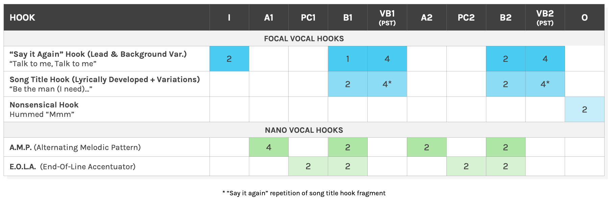The height and width of the screenshot is (201, 611).
Task: Click the asterisk footnote below the table
Action: click(x=304, y=193)
